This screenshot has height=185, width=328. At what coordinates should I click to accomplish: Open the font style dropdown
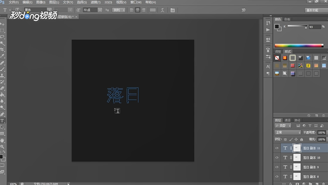pos(64,10)
